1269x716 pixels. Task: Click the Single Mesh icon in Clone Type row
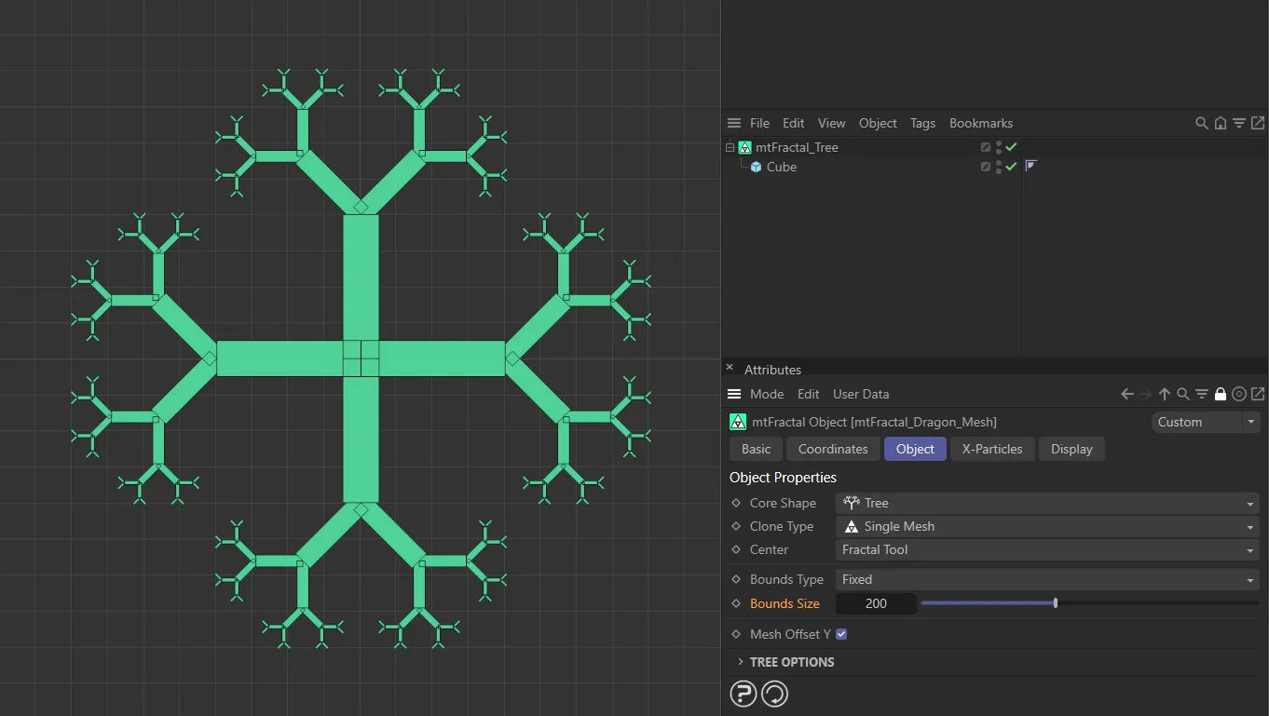(x=851, y=526)
